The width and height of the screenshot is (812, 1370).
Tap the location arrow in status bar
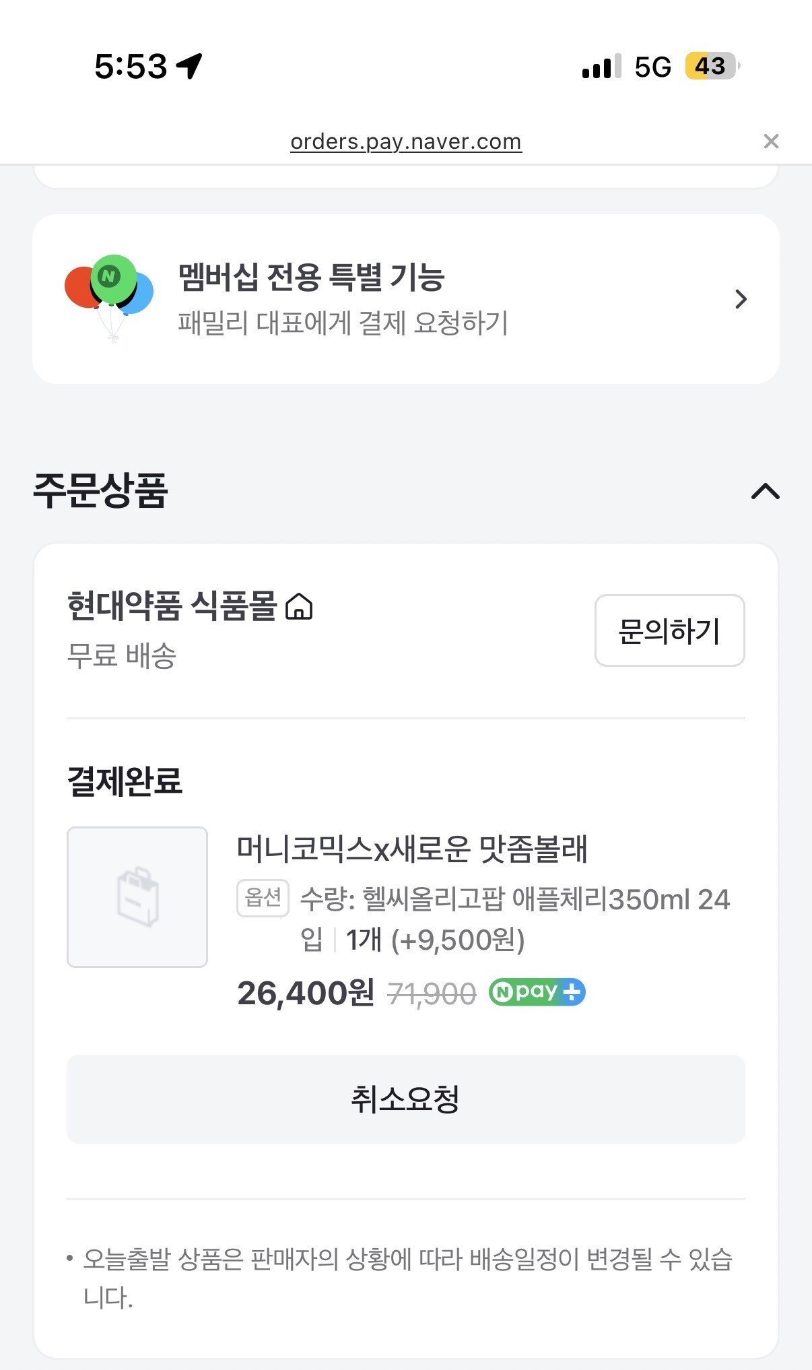(x=189, y=66)
